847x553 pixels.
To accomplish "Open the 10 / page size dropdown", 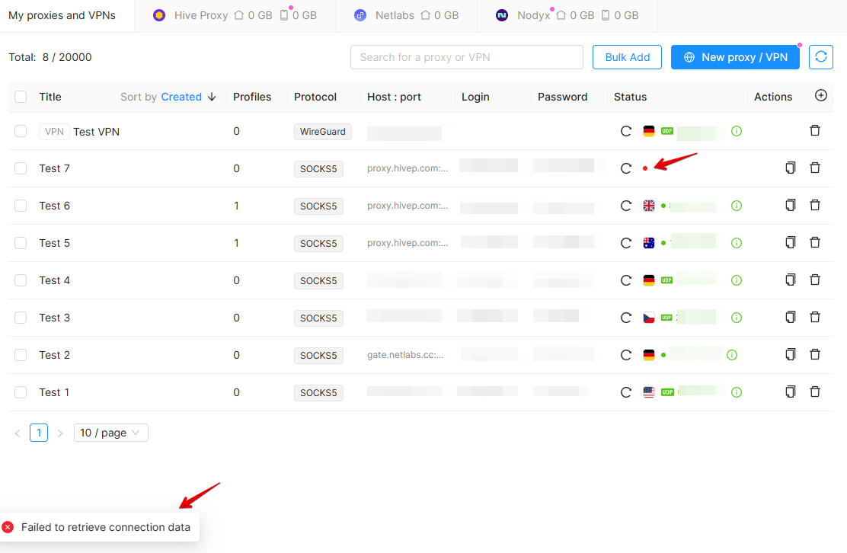I will (x=110, y=433).
